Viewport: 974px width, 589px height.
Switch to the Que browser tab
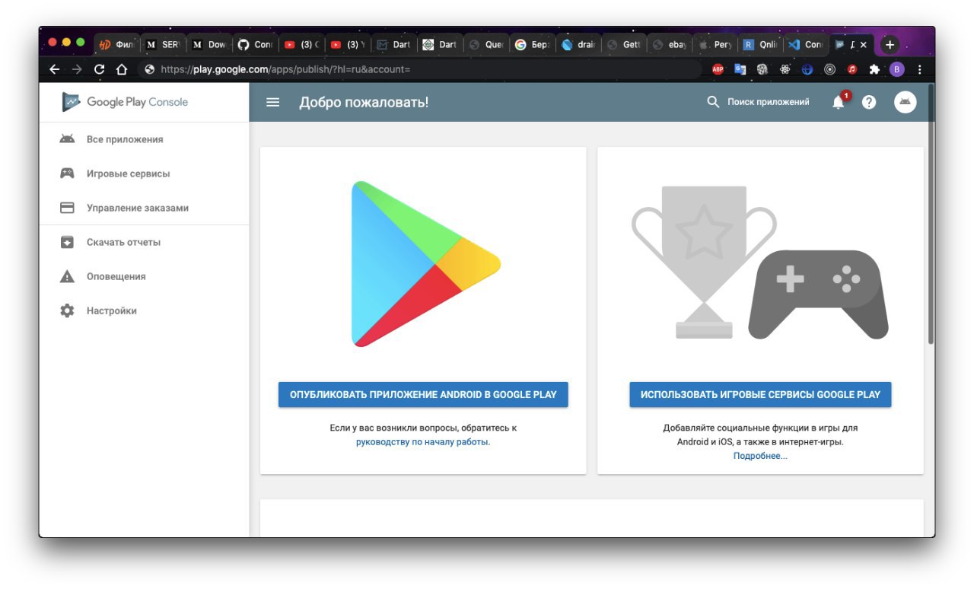click(x=486, y=45)
